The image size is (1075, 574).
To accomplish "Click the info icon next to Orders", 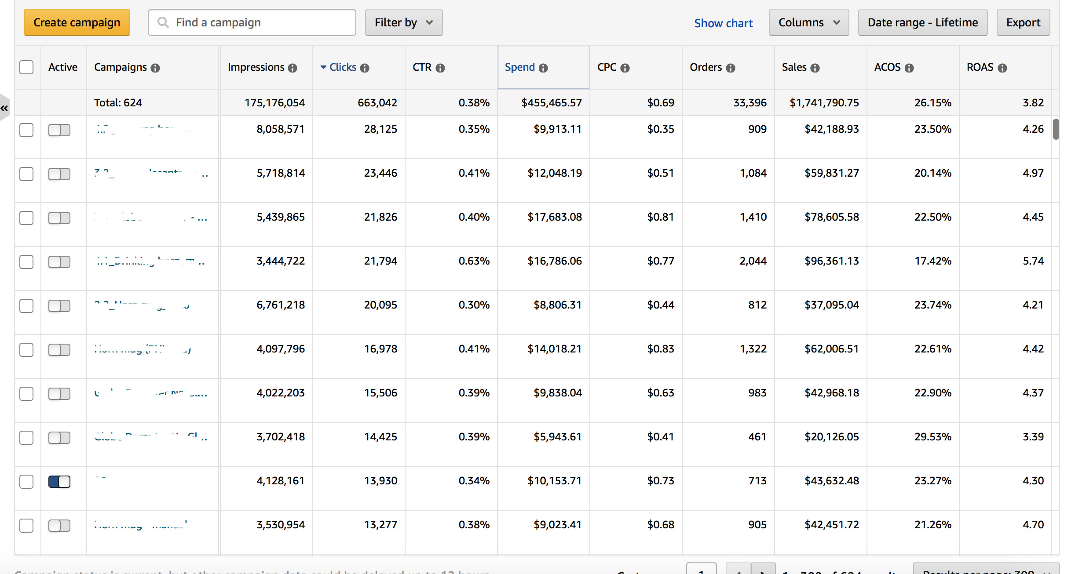I will point(731,68).
